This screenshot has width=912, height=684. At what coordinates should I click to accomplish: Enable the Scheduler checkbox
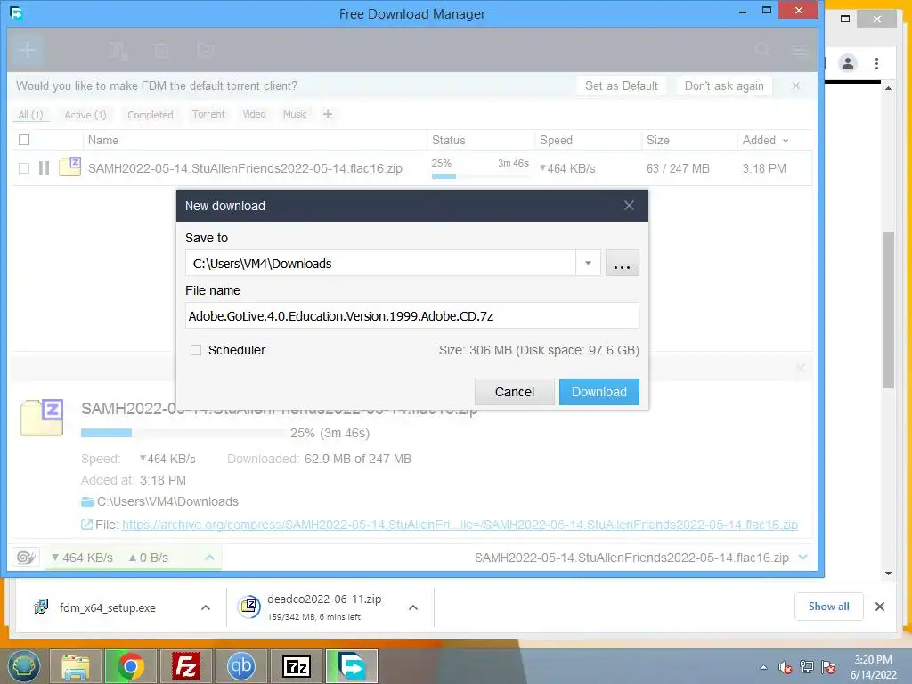(x=196, y=350)
